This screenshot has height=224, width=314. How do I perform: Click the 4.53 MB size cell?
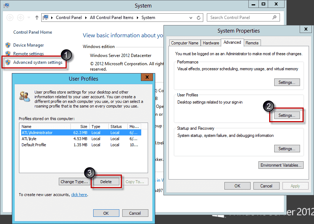click(80, 139)
